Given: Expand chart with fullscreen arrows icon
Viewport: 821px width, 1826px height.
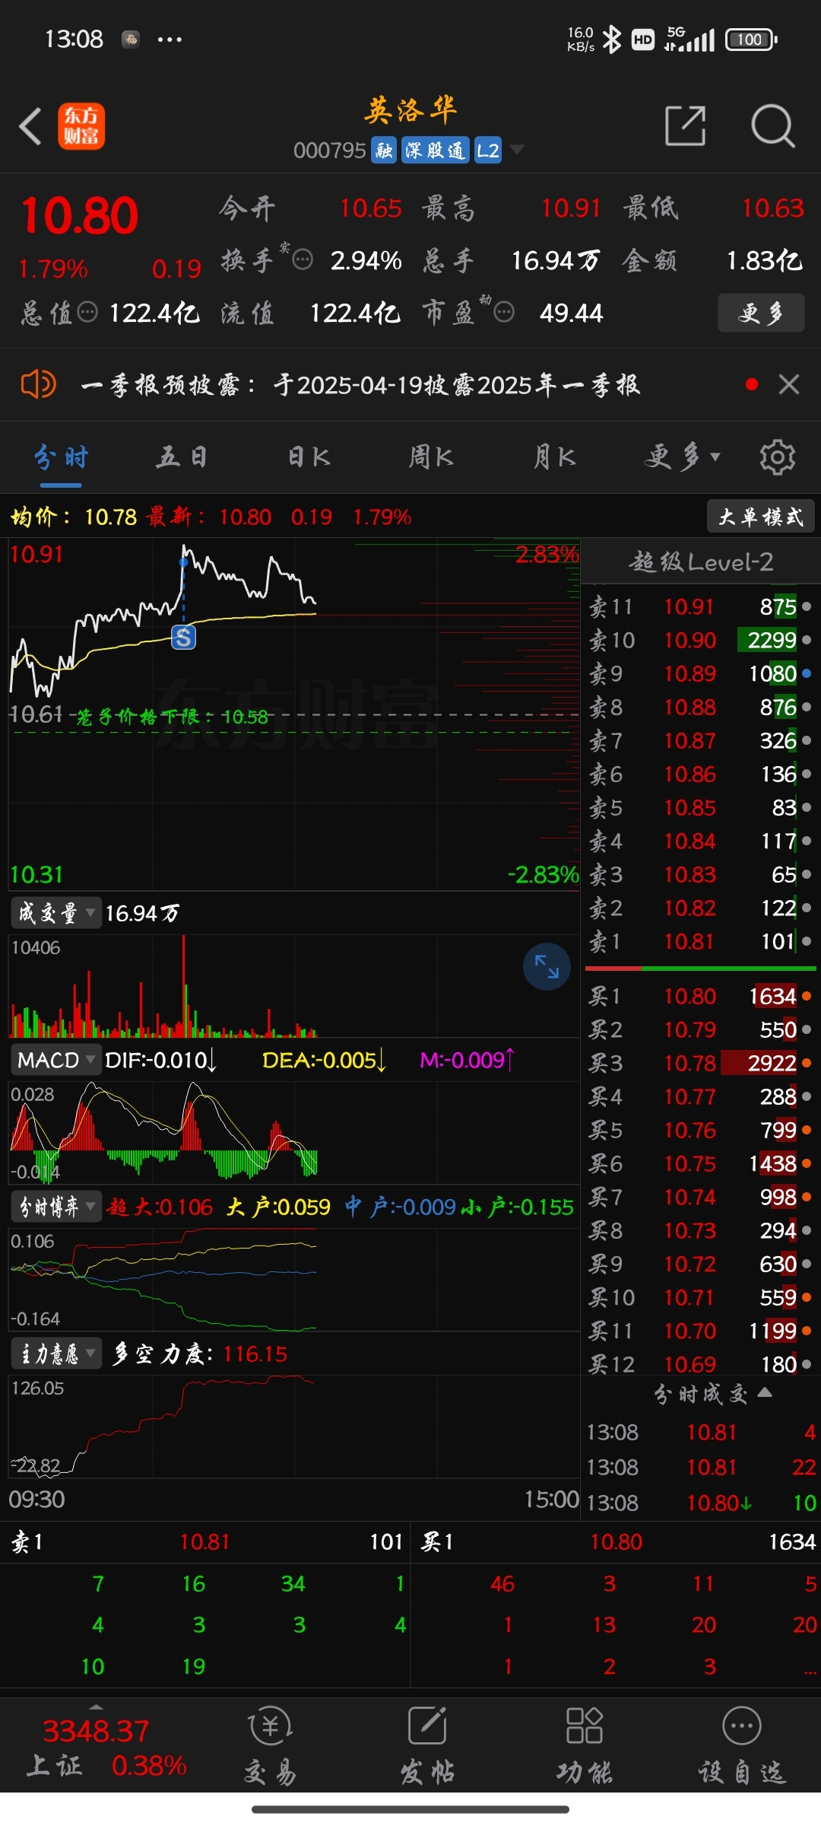Looking at the screenshot, I should (547, 966).
